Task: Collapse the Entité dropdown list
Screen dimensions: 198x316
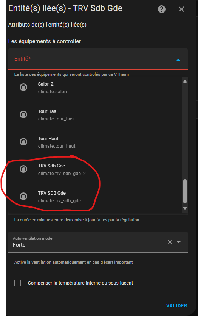Action: 178,59
